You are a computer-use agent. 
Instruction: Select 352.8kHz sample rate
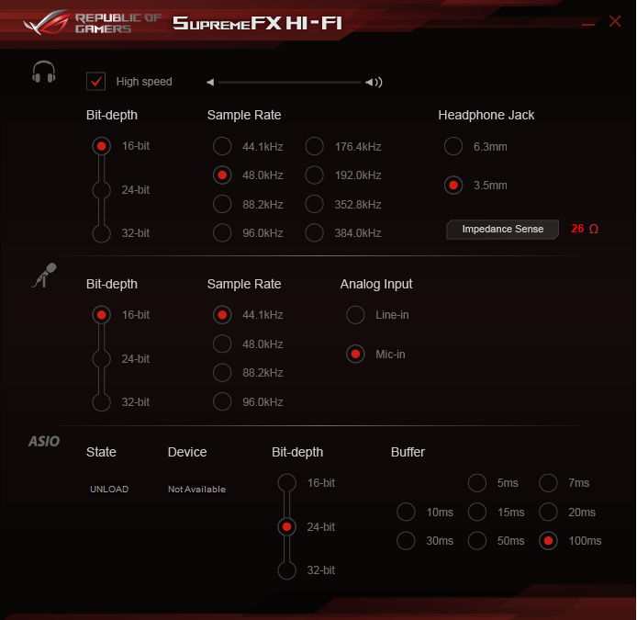tap(315, 204)
